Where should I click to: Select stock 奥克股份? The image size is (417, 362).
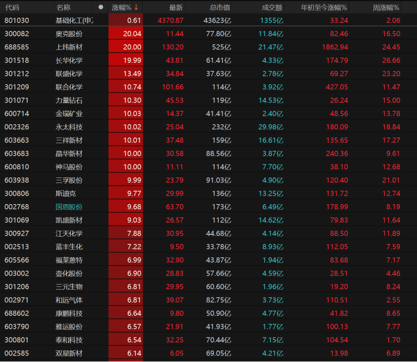click(69, 34)
